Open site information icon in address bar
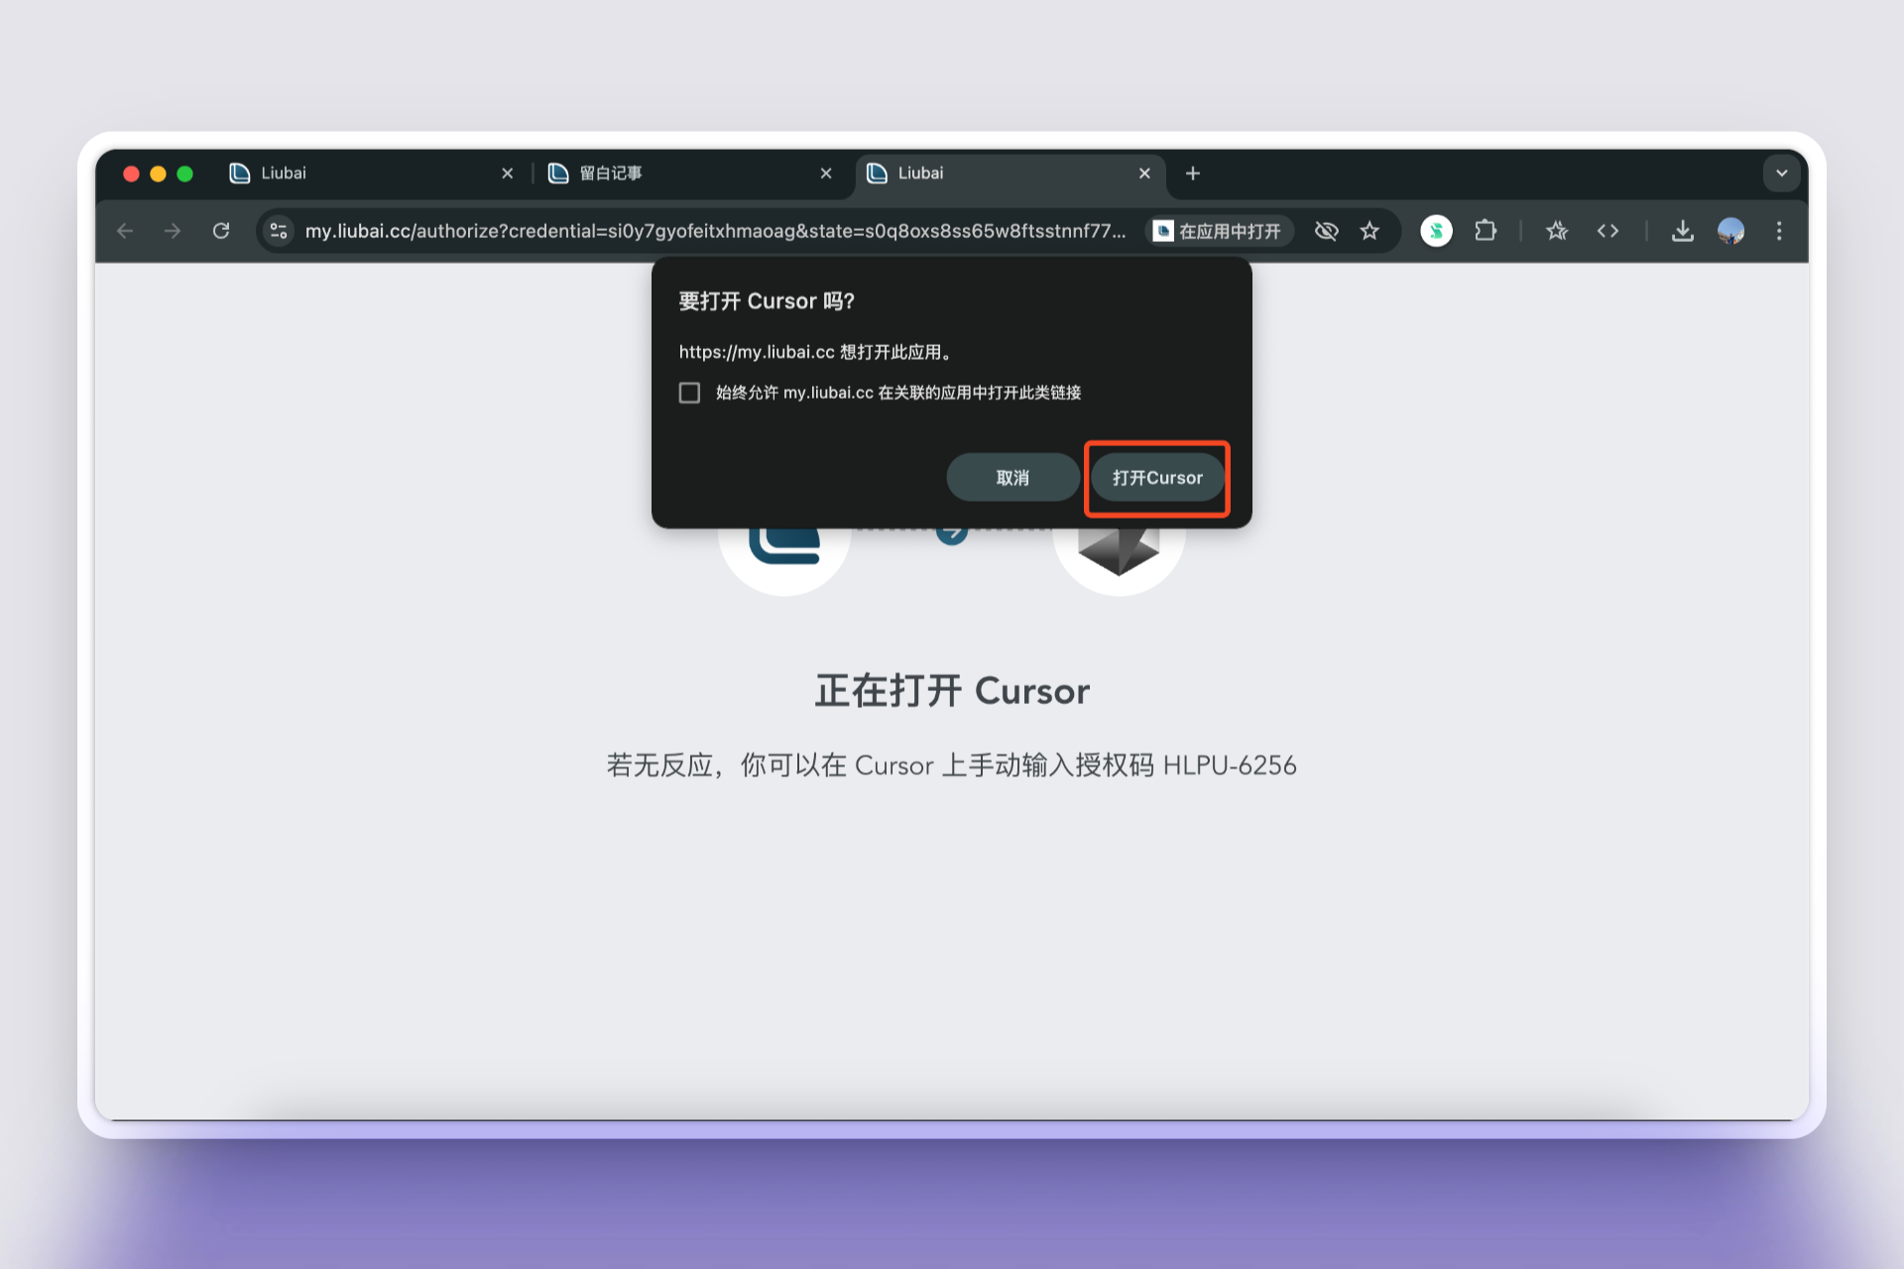Screen dimensions: 1904x1269 click(x=279, y=230)
